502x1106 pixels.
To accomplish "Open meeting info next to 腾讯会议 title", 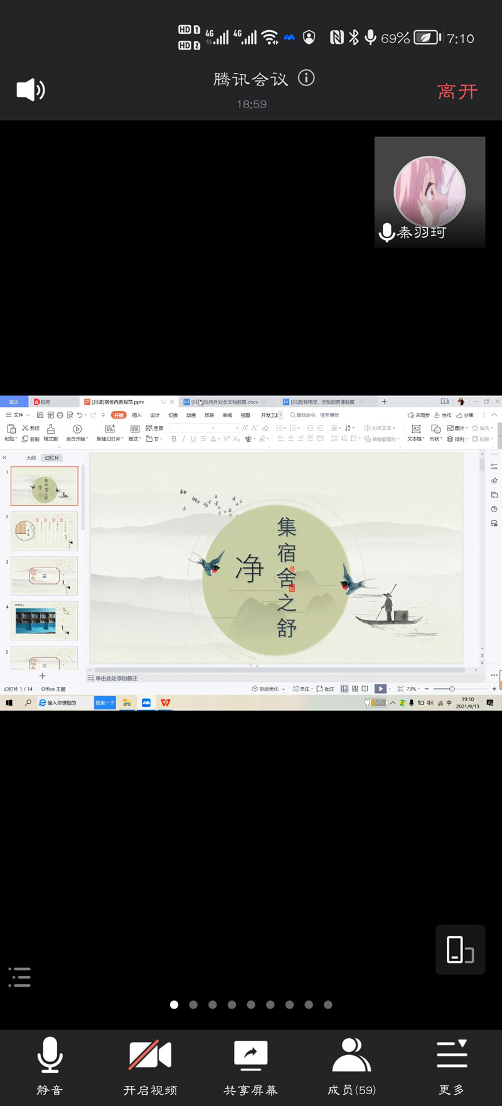I will click(x=306, y=78).
